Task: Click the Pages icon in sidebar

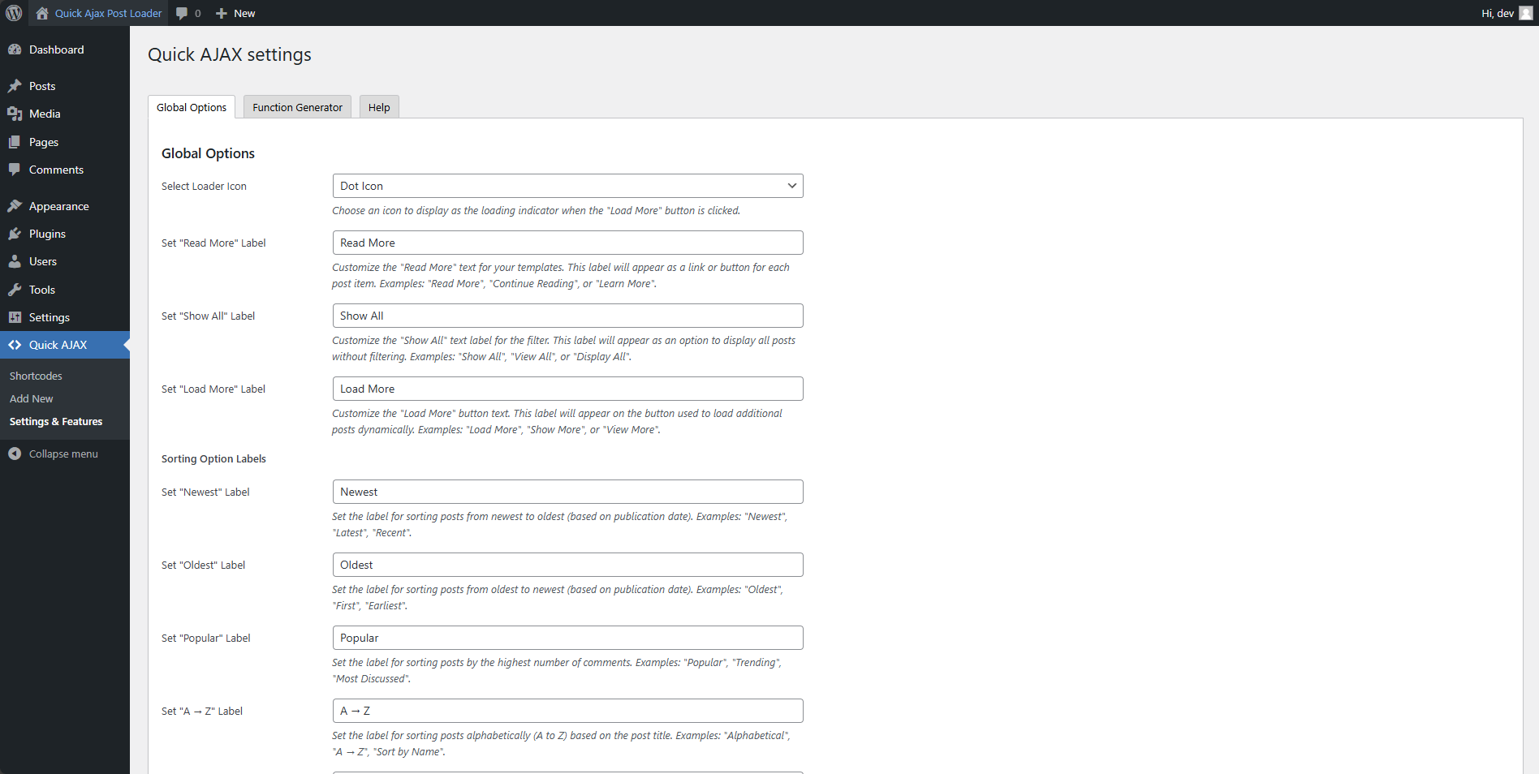Action: coord(15,142)
